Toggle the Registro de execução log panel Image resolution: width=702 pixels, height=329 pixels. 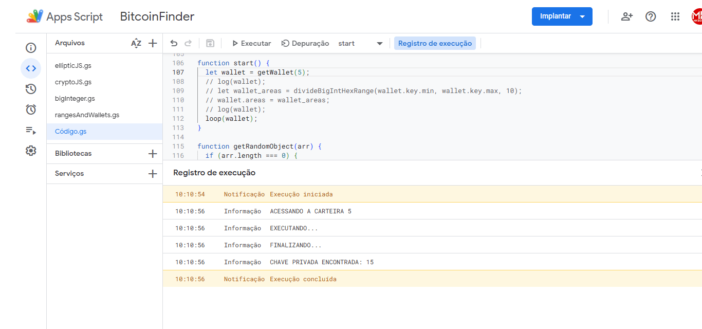(435, 43)
